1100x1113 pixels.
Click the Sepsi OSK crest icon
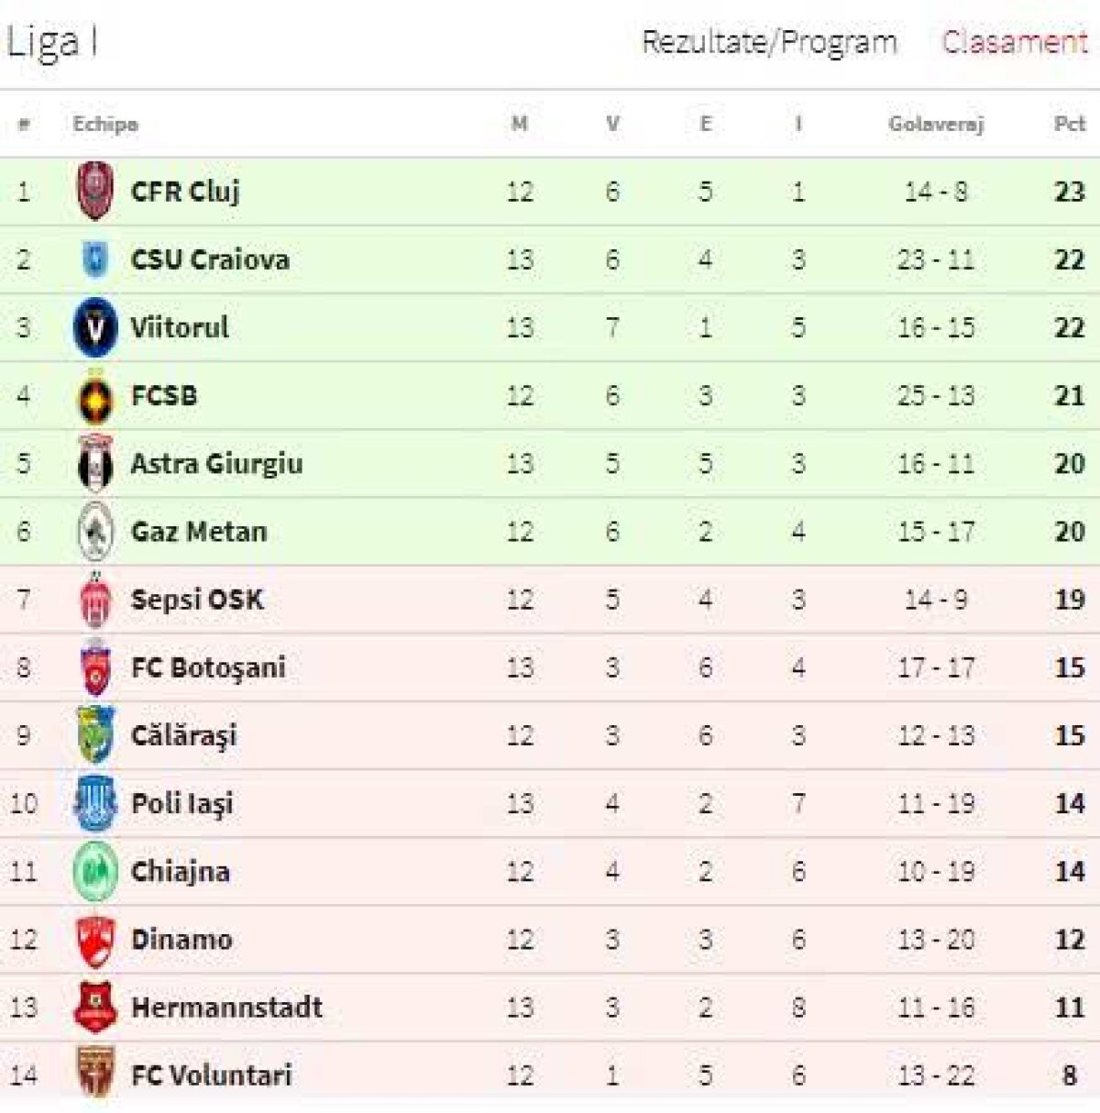coord(95,600)
